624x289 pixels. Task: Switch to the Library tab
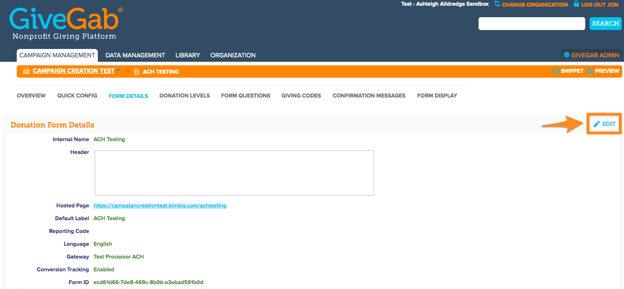click(188, 55)
